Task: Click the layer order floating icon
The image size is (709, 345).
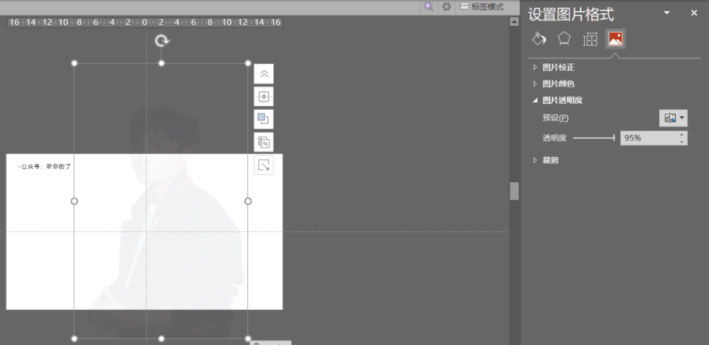Action: click(x=264, y=119)
